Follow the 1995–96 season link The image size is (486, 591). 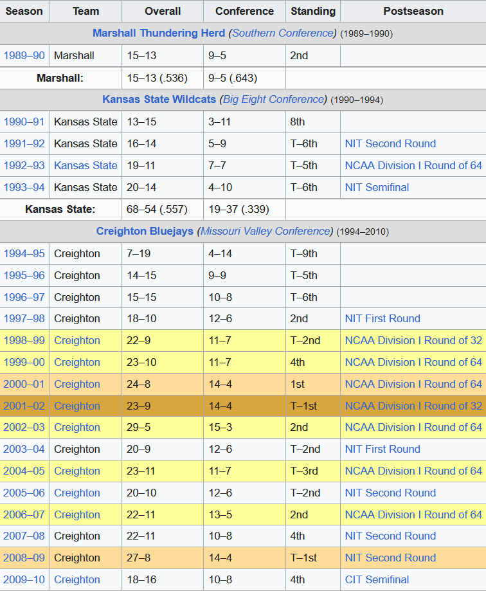24,276
